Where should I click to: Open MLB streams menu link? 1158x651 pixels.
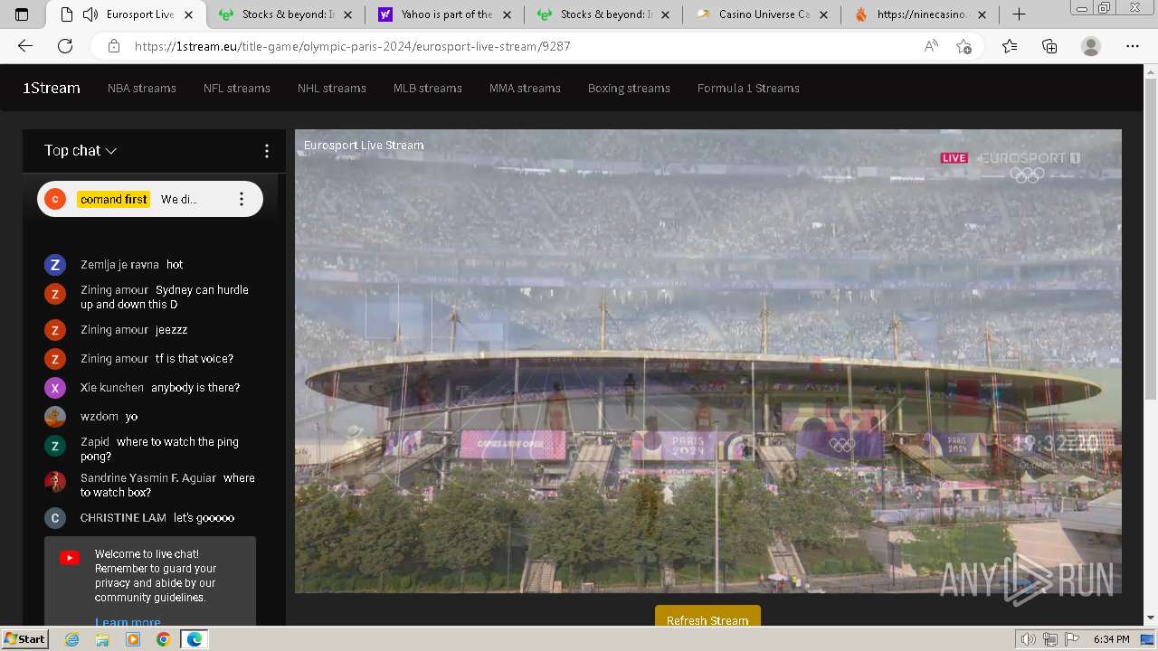(428, 88)
